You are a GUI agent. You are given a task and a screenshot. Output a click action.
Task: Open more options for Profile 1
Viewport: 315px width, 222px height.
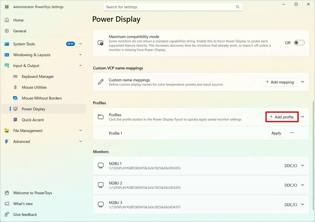coord(292,133)
